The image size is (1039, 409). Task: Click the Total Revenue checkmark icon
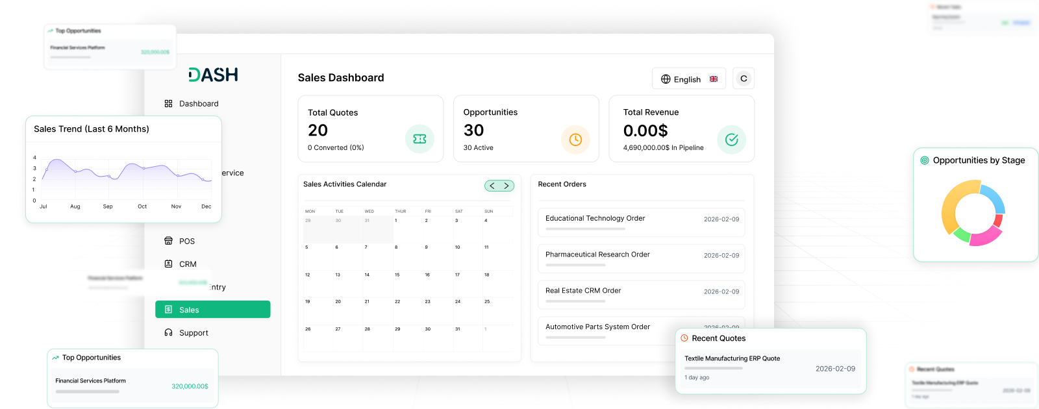tap(731, 140)
